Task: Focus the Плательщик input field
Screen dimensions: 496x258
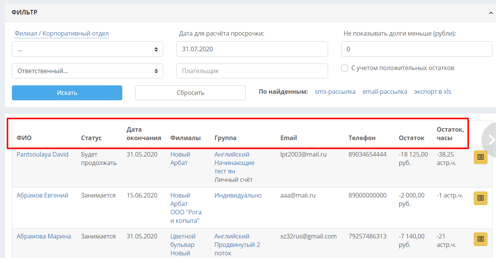Action: 252,71
